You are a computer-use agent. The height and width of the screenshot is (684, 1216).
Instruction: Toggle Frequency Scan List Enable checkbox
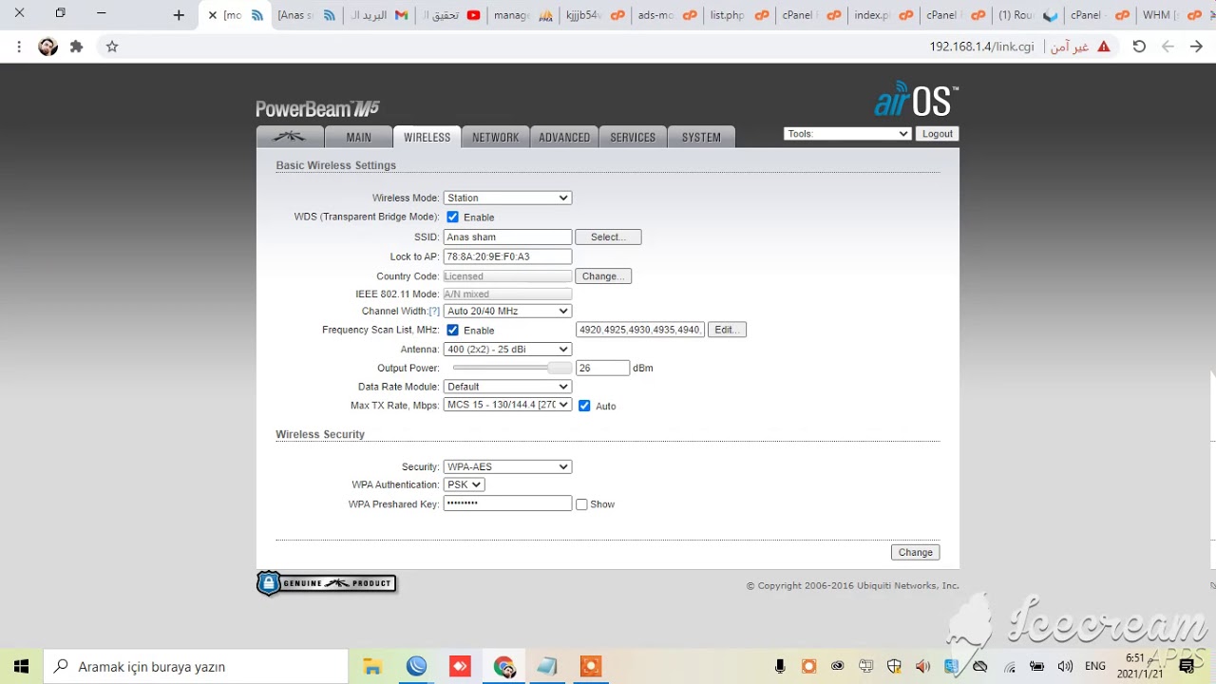[452, 330]
